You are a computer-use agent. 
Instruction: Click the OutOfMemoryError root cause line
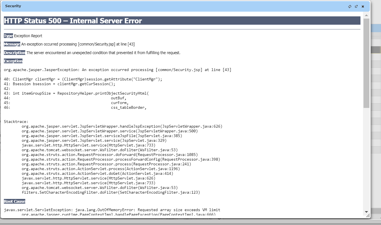(112, 210)
